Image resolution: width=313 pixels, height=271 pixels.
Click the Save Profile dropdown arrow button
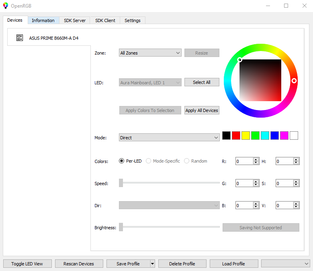tap(152, 264)
